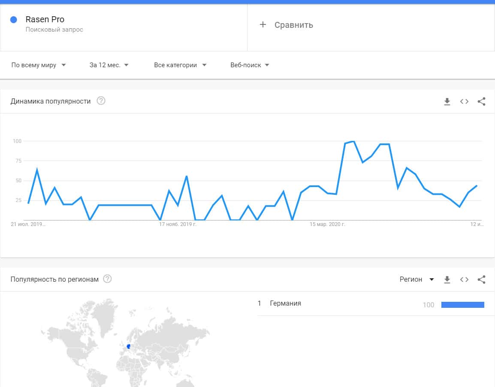Viewport: 495px width, 387px height.
Task: Click embed icon for popularity dynamics chart
Action: tap(464, 101)
